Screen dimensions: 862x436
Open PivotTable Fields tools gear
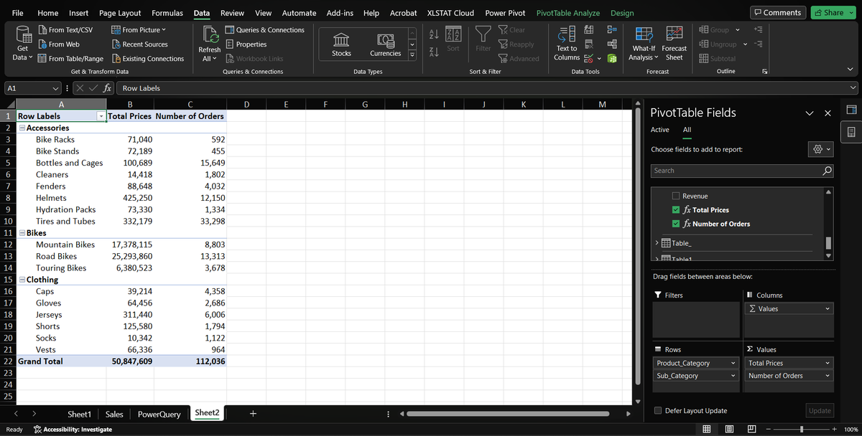pyautogui.click(x=820, y=149)
